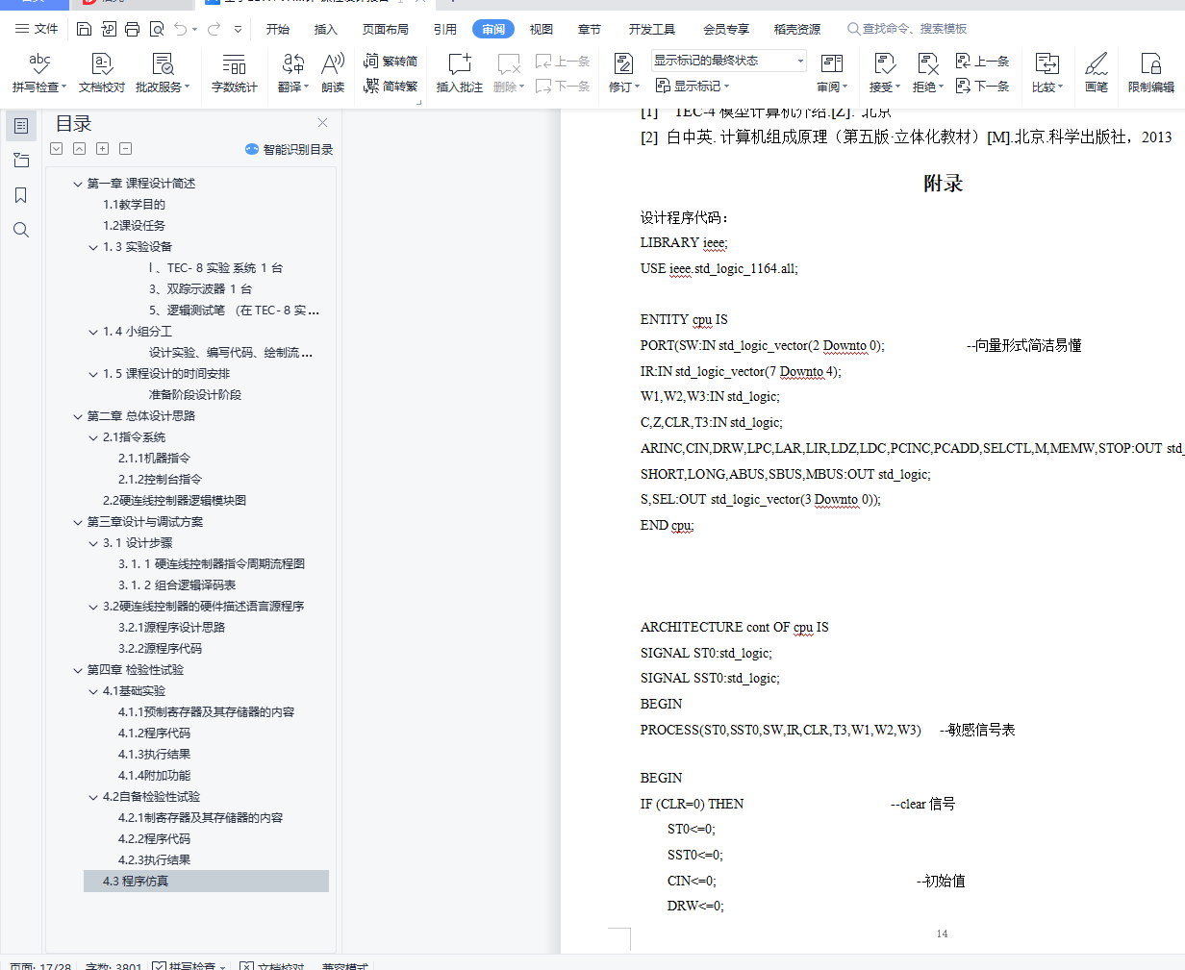1185x970 pixels.
Task: Open 限制编辑 restrict editing
Action: (1150, 73)
